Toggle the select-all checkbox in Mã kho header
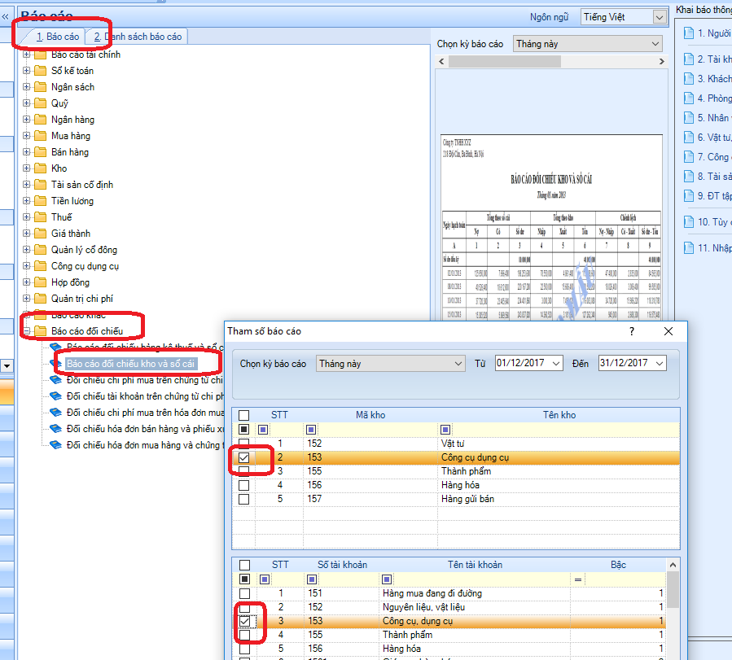 coord(243,415)
